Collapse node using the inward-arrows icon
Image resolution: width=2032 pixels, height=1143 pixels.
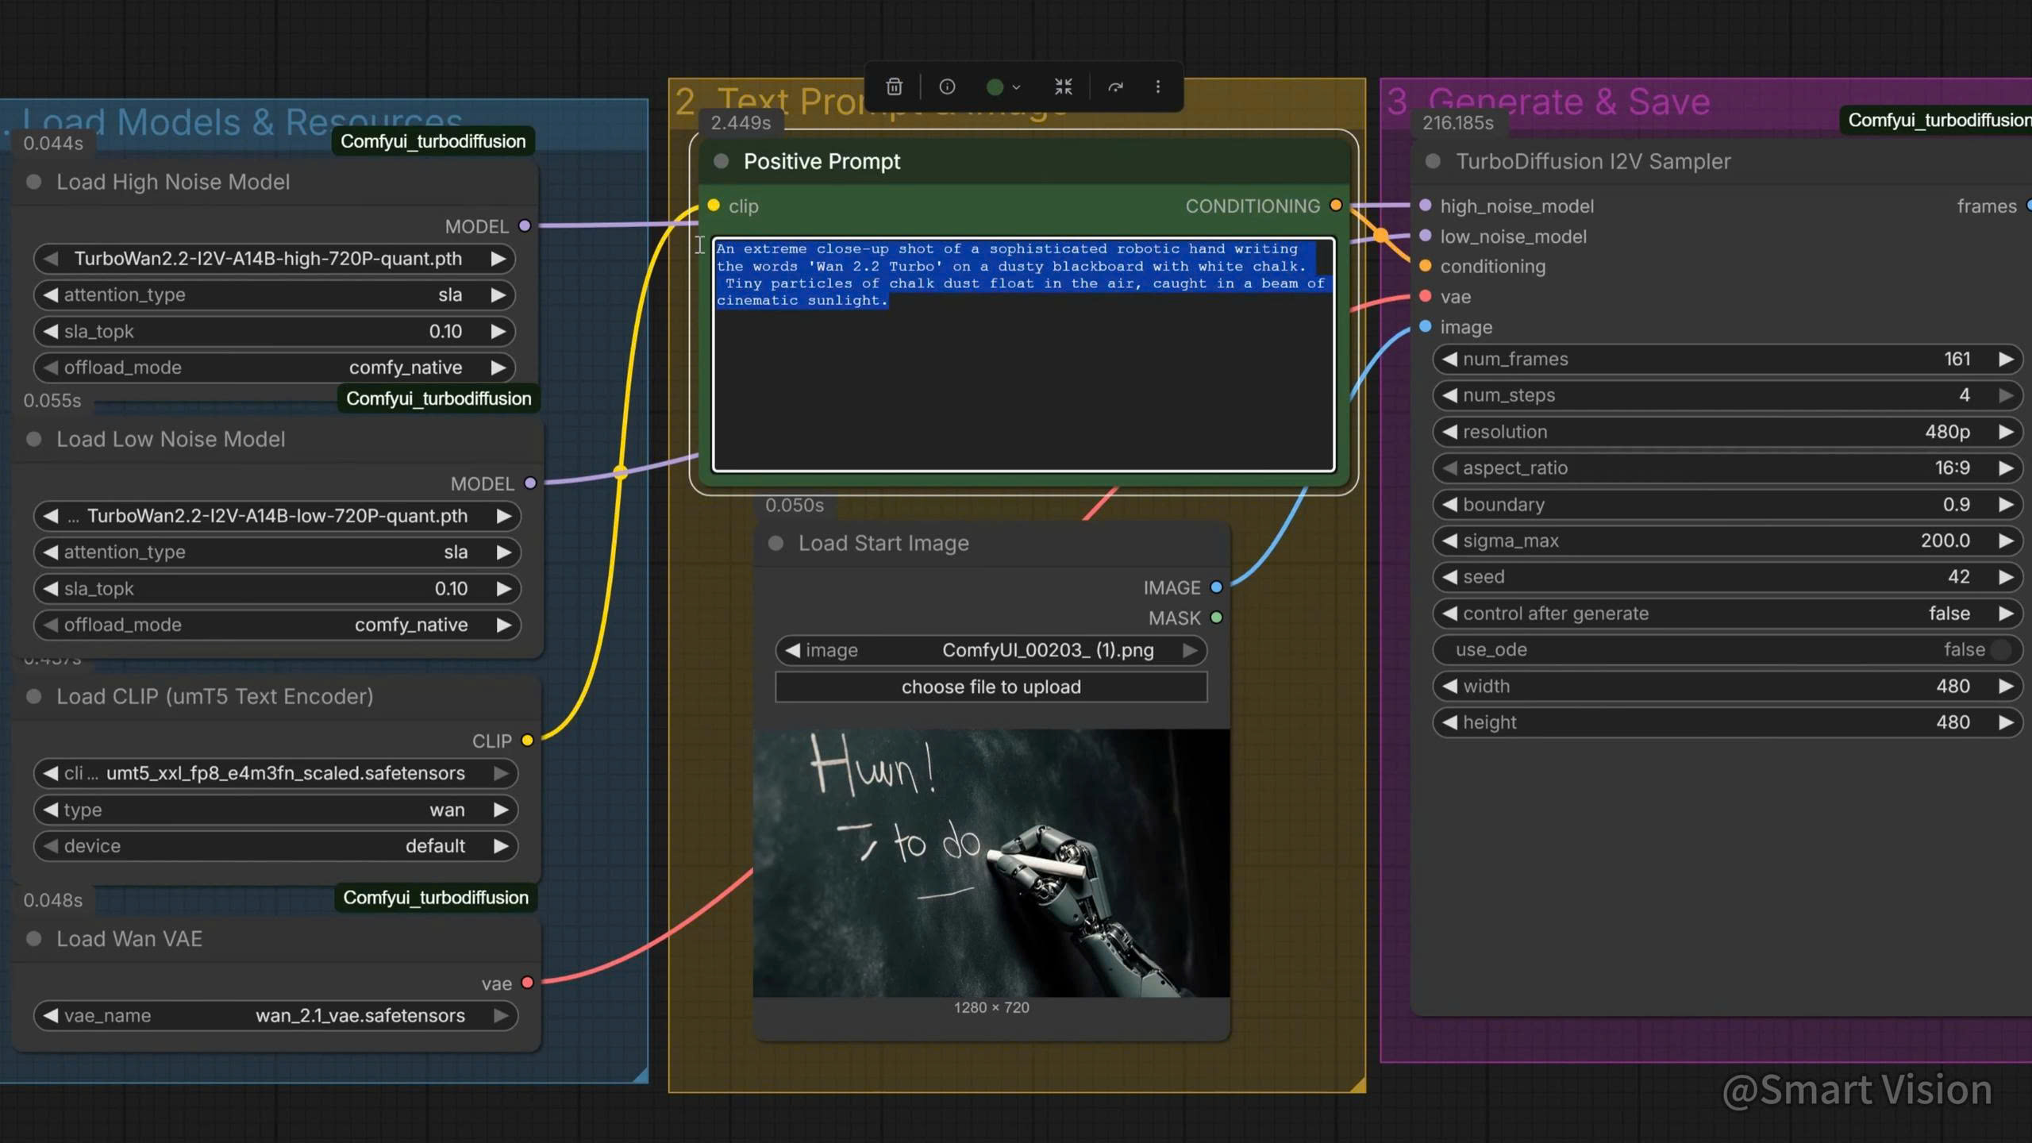(x=1064, y=87)
